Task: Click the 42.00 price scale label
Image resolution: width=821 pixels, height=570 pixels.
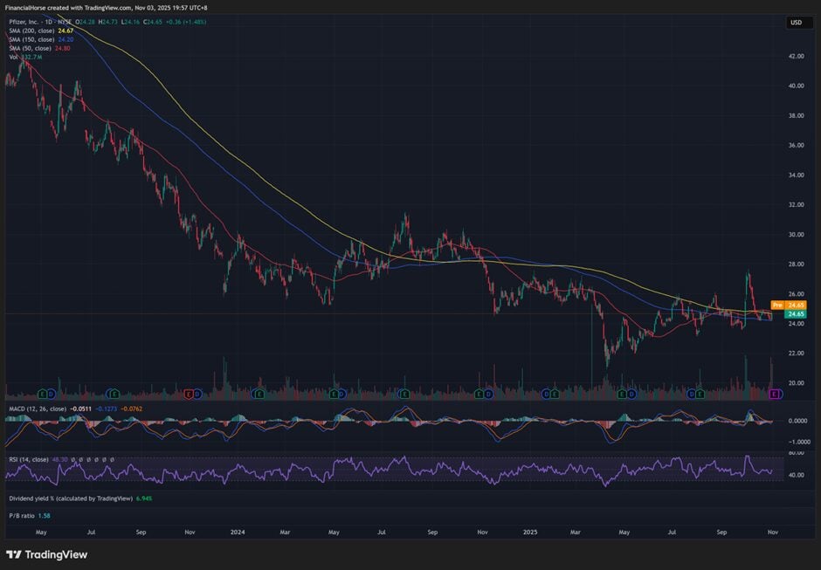Action: tap(796, 56)
